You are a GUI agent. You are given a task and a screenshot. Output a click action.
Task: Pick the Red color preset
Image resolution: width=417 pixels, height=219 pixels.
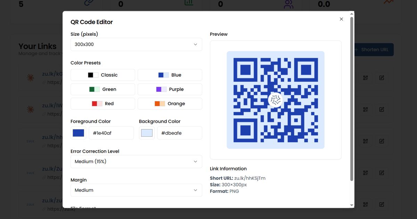tap(103, 103)
